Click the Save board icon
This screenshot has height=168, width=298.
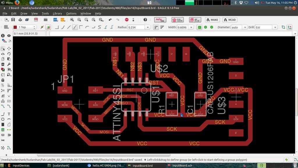[13, 20]
